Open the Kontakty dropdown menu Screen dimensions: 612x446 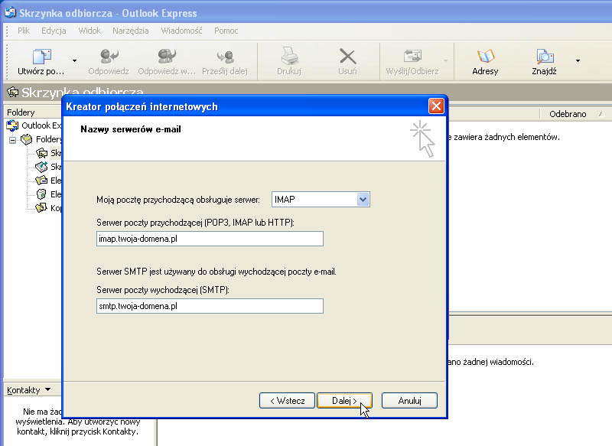coord(29,390)
